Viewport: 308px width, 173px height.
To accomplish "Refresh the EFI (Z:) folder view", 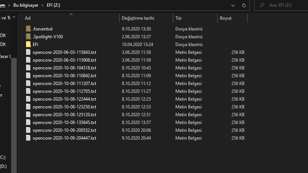I will tap(244, 5).
